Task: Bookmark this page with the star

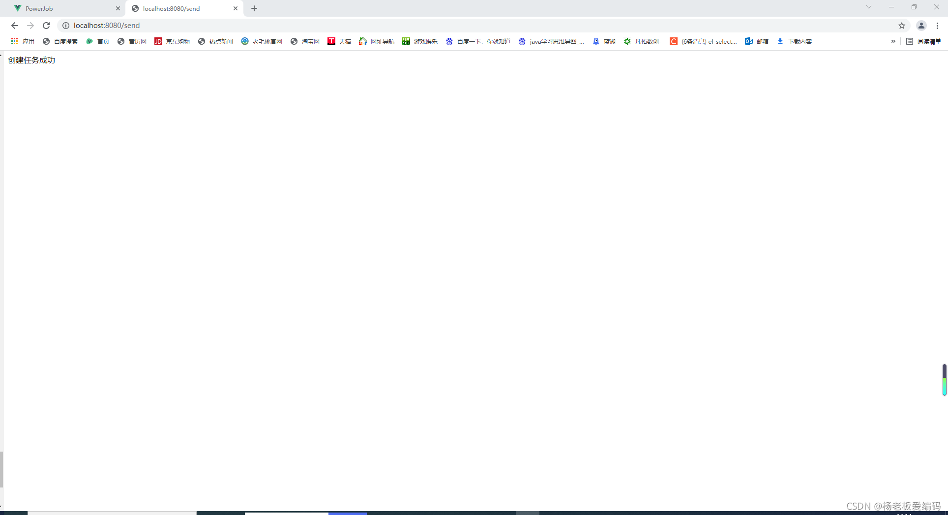Action: pos(902,26)
